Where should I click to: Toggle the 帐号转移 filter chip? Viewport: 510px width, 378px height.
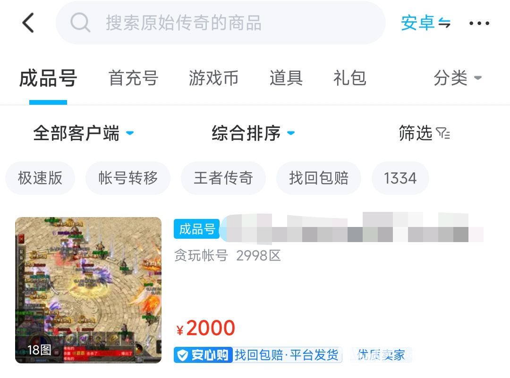point(128,178)
